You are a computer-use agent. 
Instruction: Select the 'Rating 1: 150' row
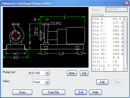coord(107,66)
